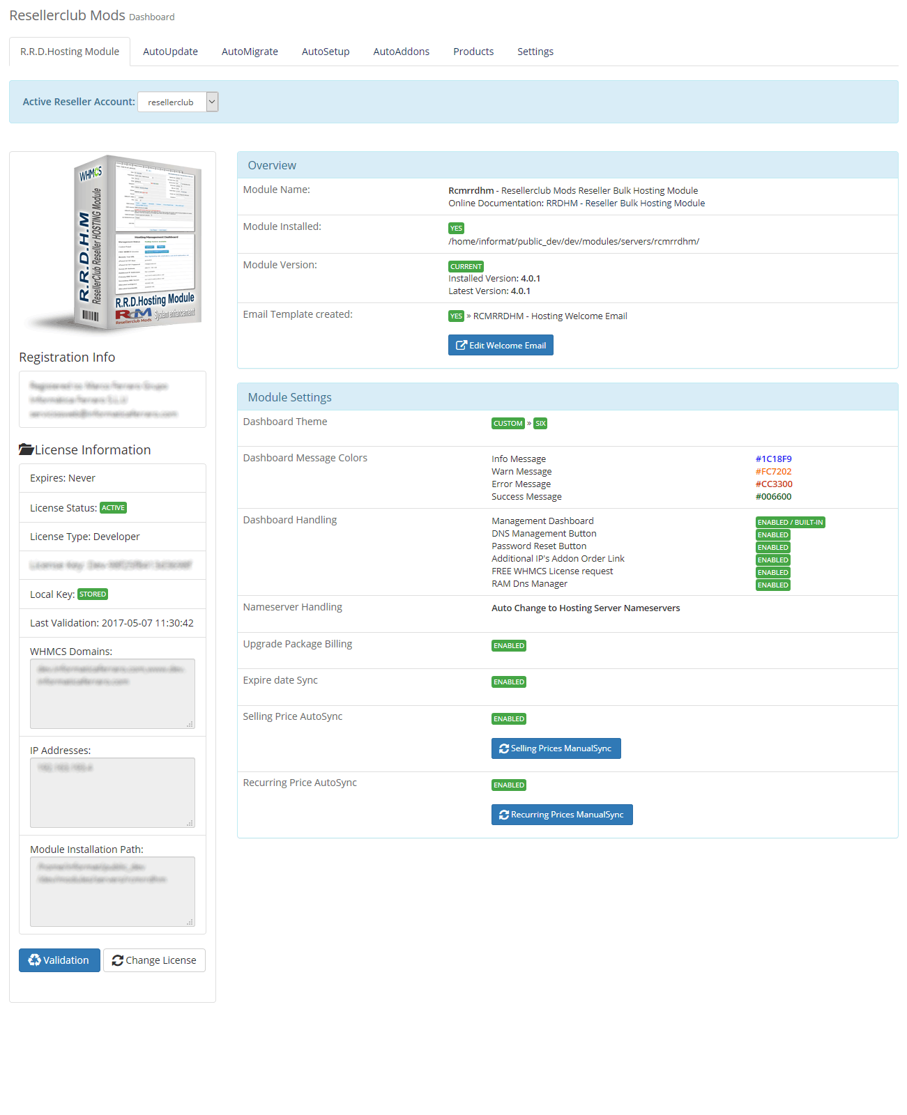The width and height of the screenshot is (907, 1115).
Task: Click the Edit Welcome Email button
Action: click(501, 345)
